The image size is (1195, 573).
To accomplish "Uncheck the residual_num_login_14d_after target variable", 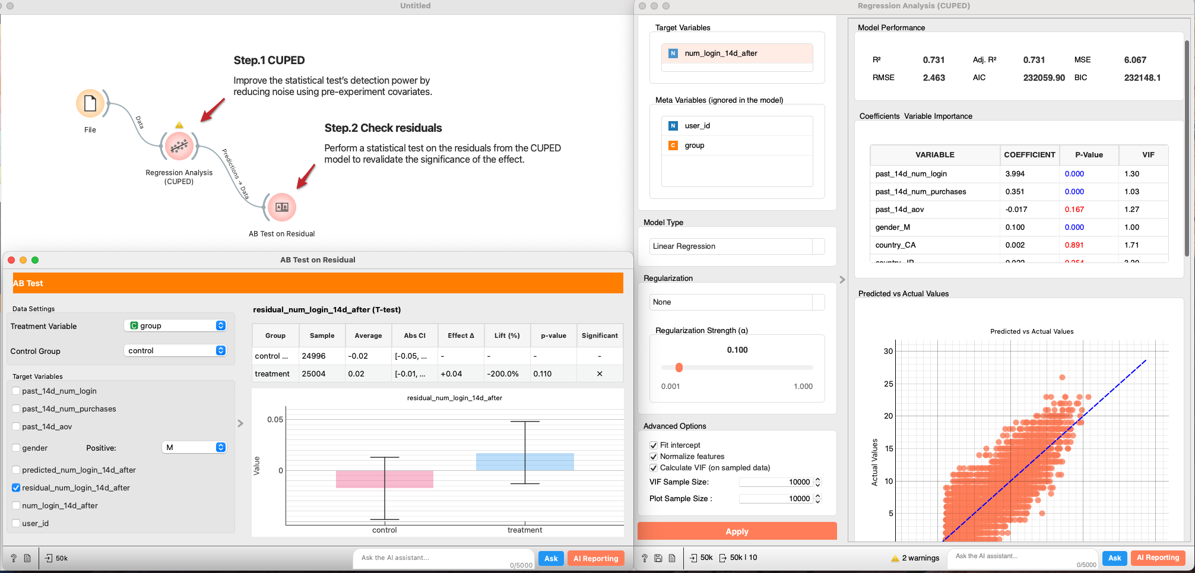I will (17, 487).
